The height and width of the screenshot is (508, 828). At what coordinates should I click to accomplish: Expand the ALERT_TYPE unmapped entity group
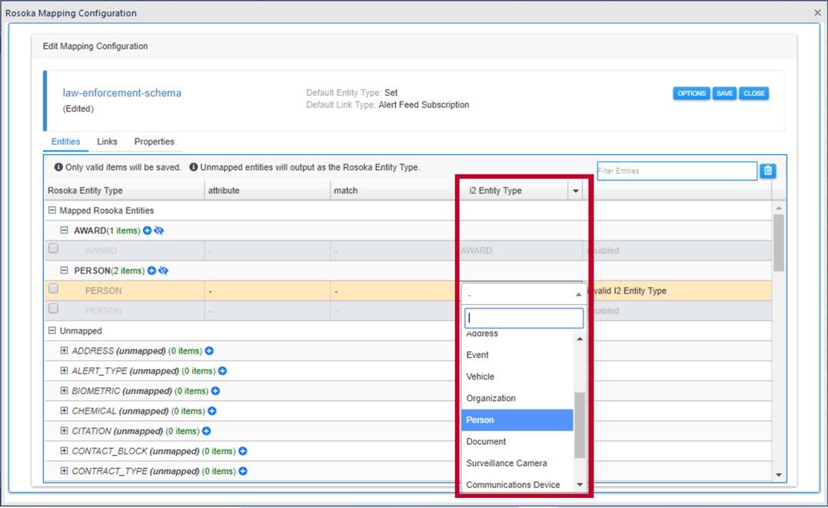point(64,370)
